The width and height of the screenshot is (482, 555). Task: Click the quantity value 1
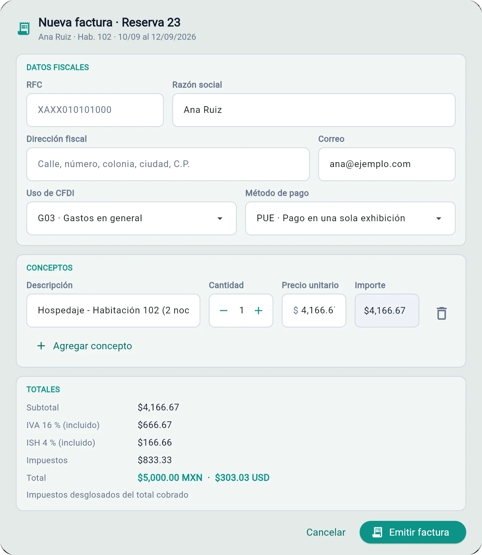pos(241,310)
